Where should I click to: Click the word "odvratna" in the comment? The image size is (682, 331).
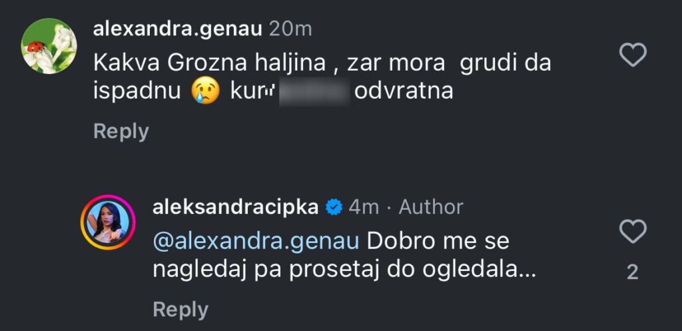(404, 92)
